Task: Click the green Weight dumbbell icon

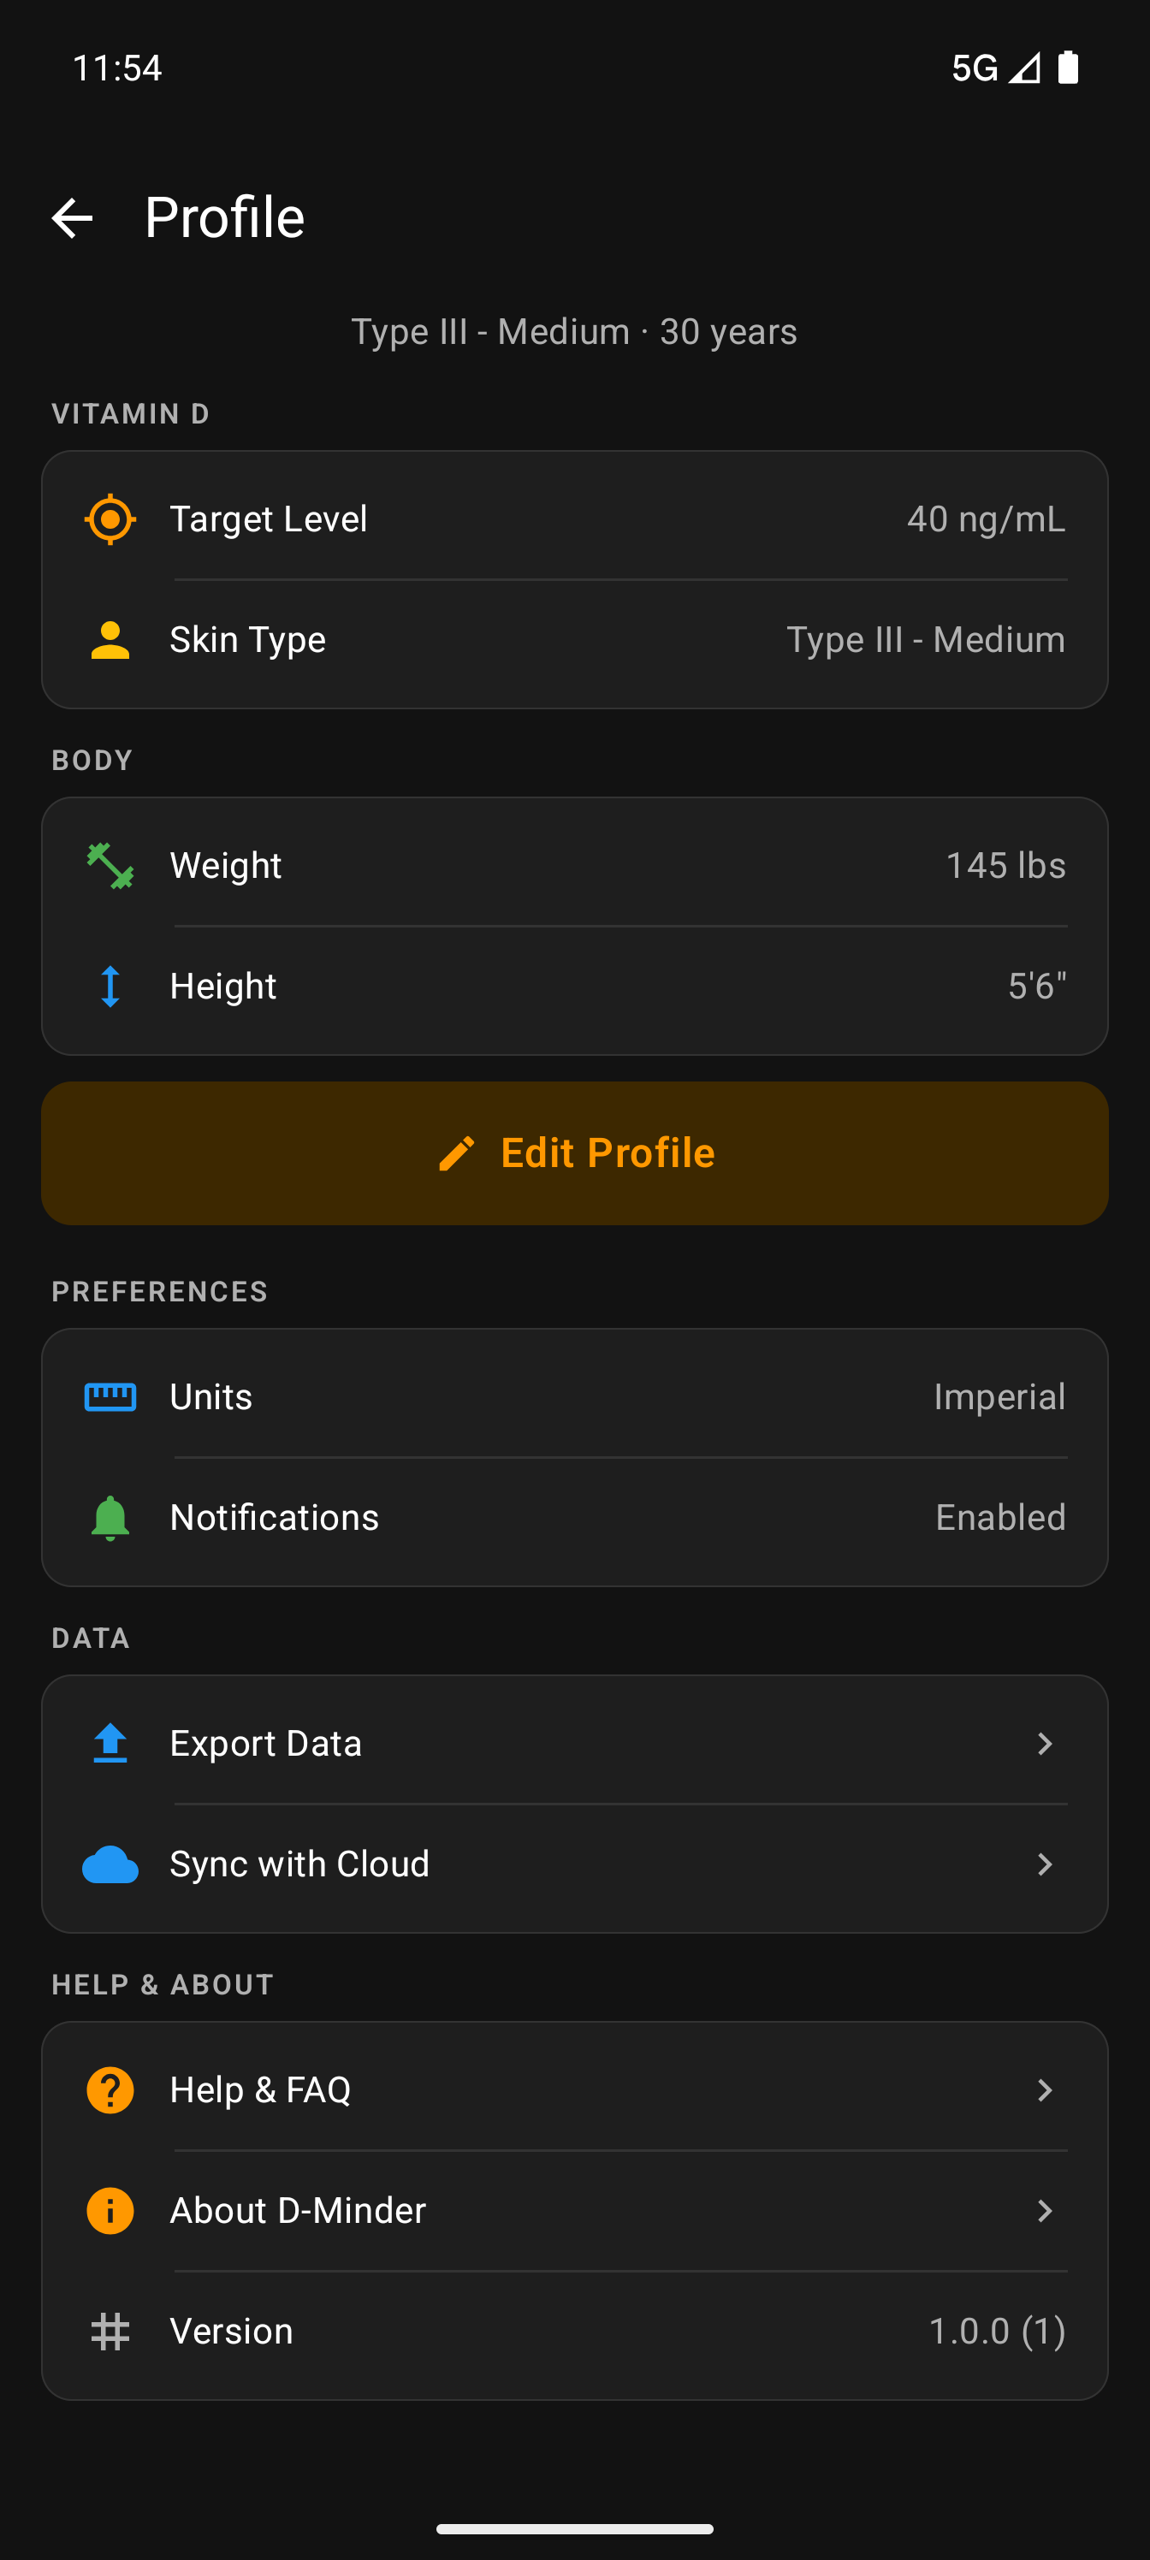Action: [x=110, y=866]
